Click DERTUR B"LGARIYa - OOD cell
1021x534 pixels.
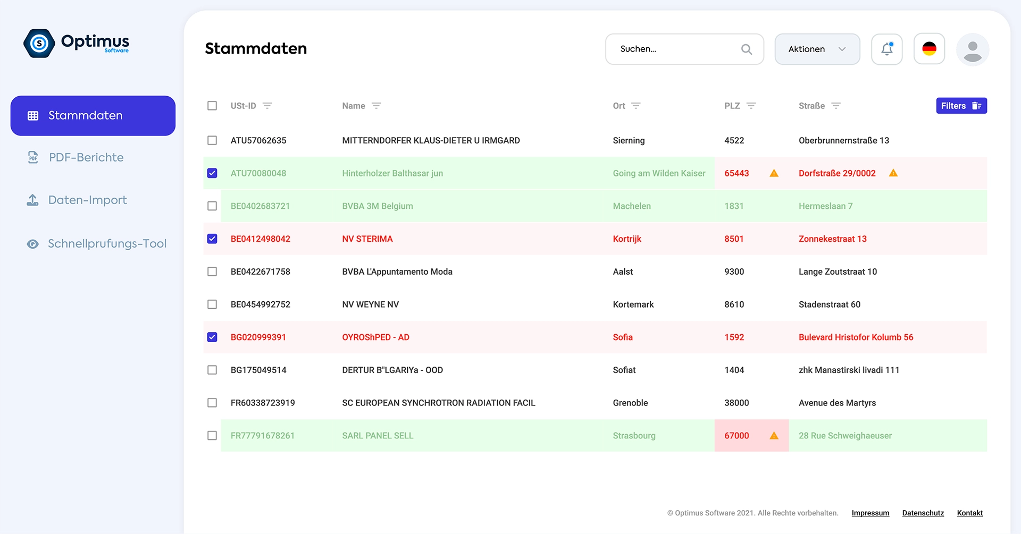[392, 370]
